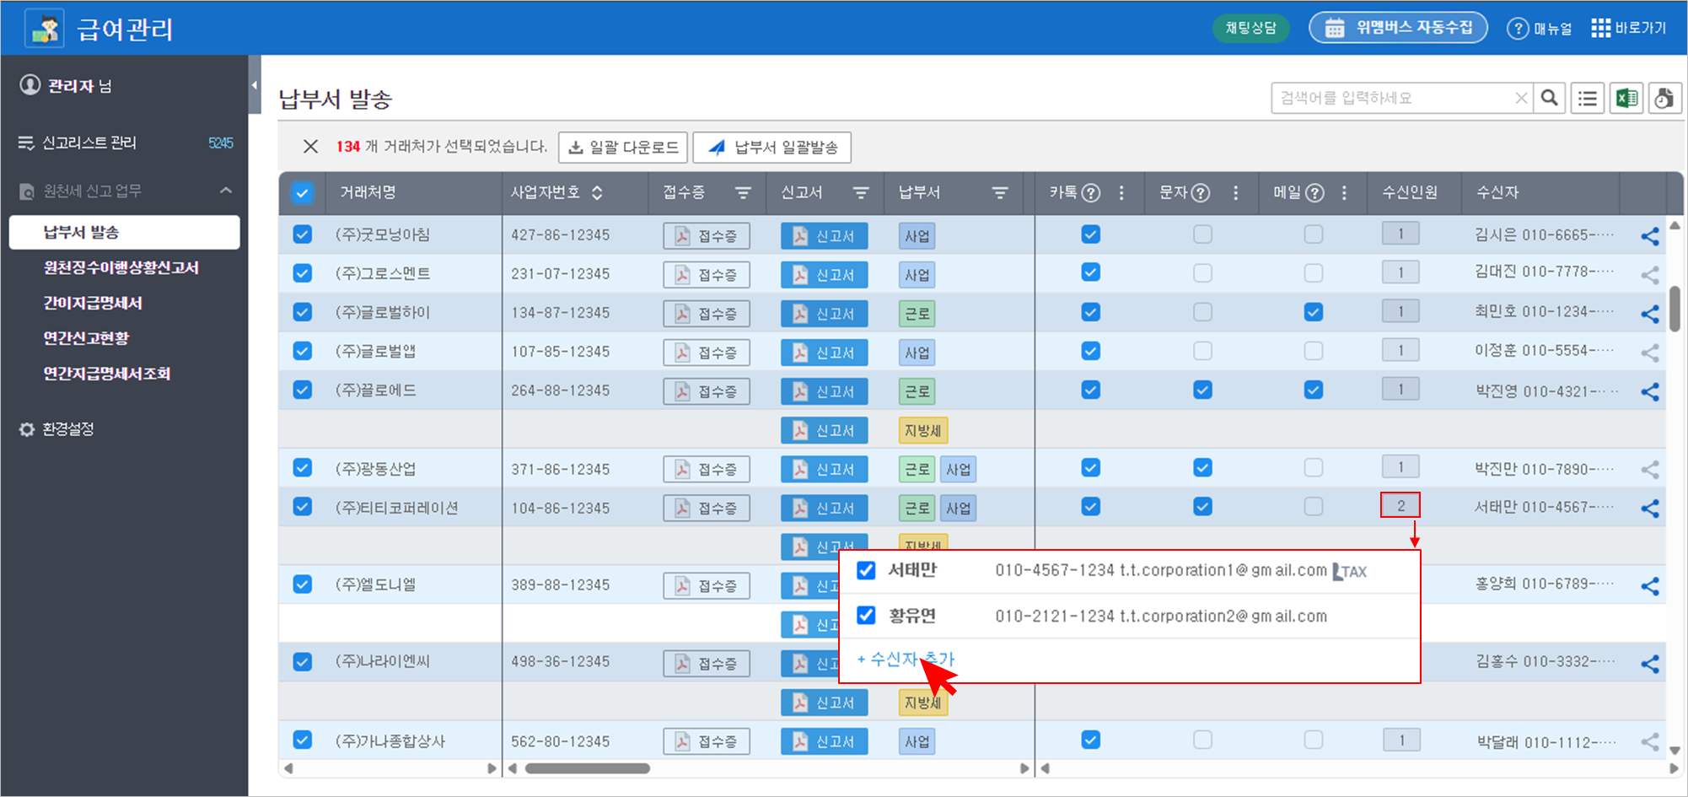This screenshot has width=1688, height=797.
Task: Enable 메일 checkbox for (주)광동산업
Action: (1314, 467)
